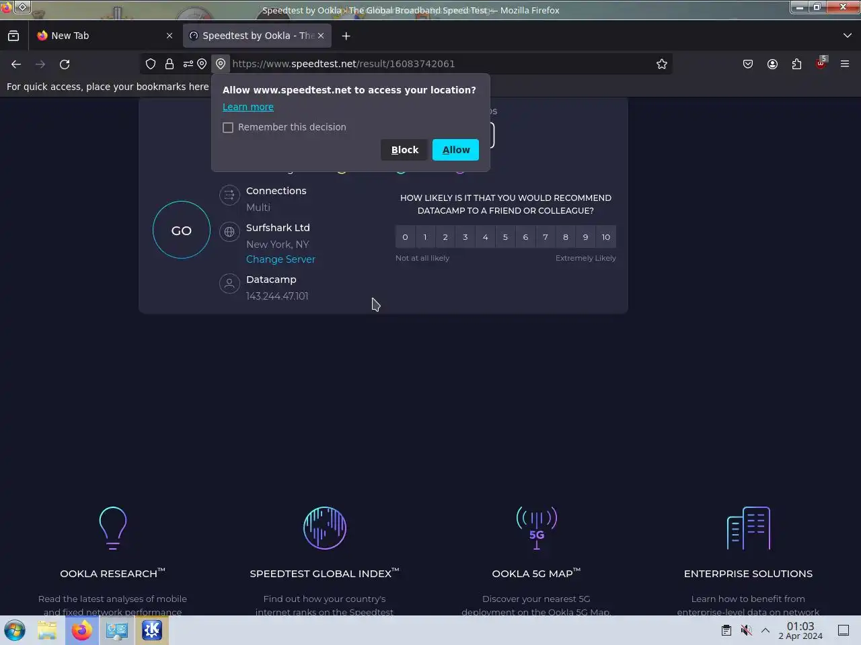Image resolution: width=861 pixels, height=645 pixels.
Task: Open the taskbar start menu
Action: [x=15, y=630]
